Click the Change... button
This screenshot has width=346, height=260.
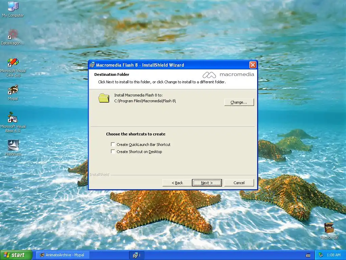point(239,102)
